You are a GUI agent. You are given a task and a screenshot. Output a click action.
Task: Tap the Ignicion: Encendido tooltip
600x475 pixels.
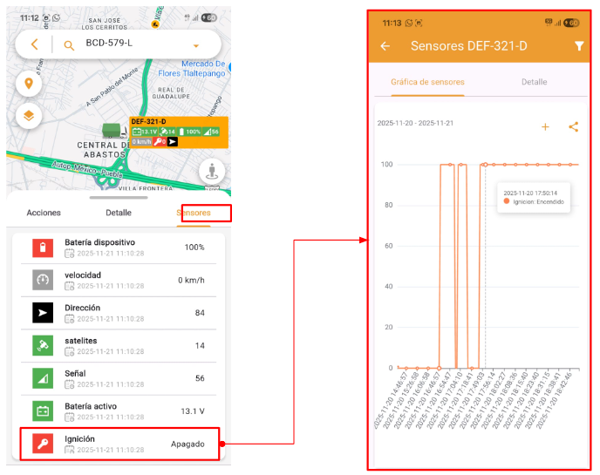pyautogui.click(x=534, y=198)
